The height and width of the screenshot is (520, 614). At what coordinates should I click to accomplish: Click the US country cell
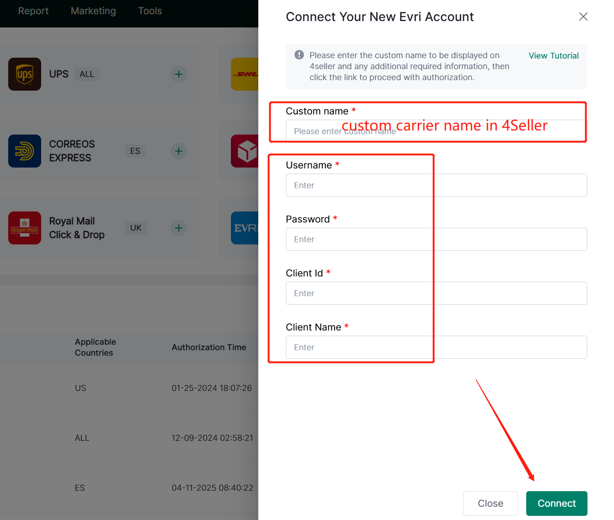[80, 388]
